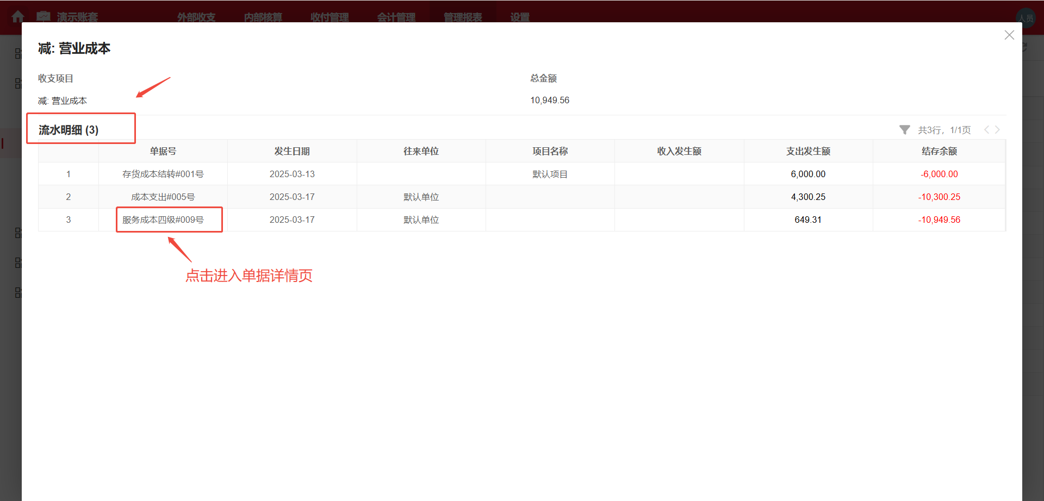Click the 发生日期 column header
The width and height of the screenshot is (1044, 501).
point(291,151)
